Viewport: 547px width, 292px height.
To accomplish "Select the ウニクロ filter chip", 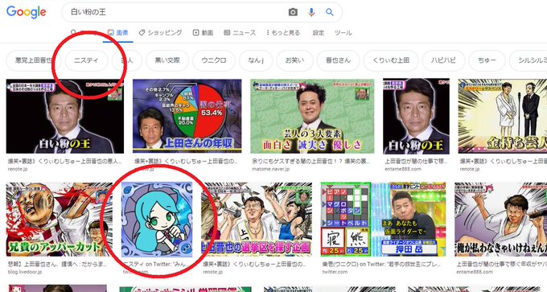I will click(x=214, y=60).
